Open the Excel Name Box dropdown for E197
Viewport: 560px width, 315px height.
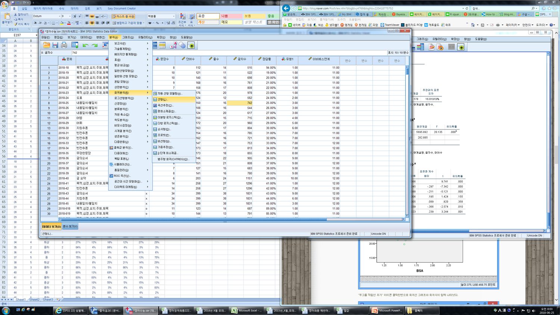coord(36,35)
